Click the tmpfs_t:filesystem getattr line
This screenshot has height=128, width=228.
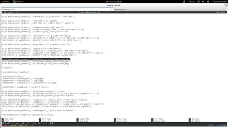pyautogui.click(x=32, y=48)
